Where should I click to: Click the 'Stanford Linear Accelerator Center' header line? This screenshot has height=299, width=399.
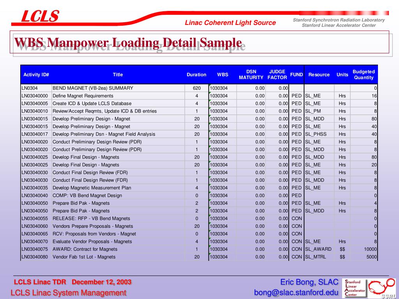click(339, 25)
